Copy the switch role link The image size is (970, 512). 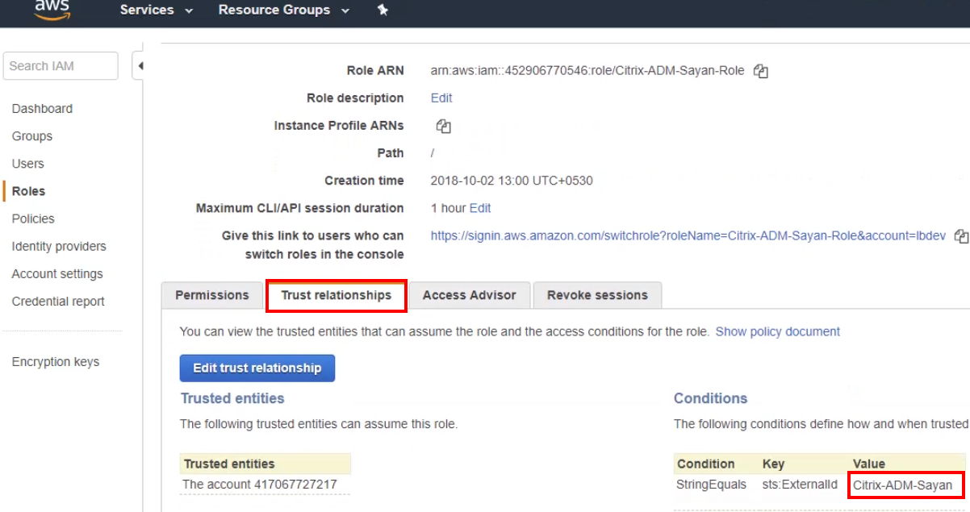tap(960, 236)
